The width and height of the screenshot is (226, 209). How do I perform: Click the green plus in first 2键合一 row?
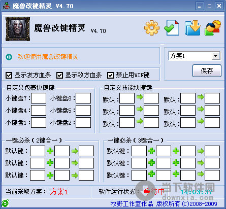click(50, 151)
